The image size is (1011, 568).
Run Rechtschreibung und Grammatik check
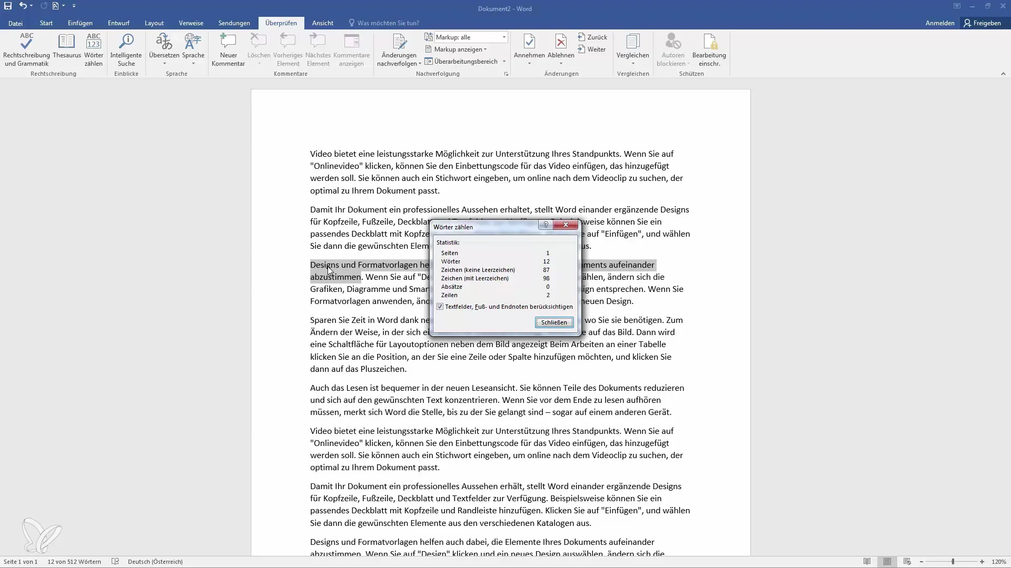tap(26, 50)
